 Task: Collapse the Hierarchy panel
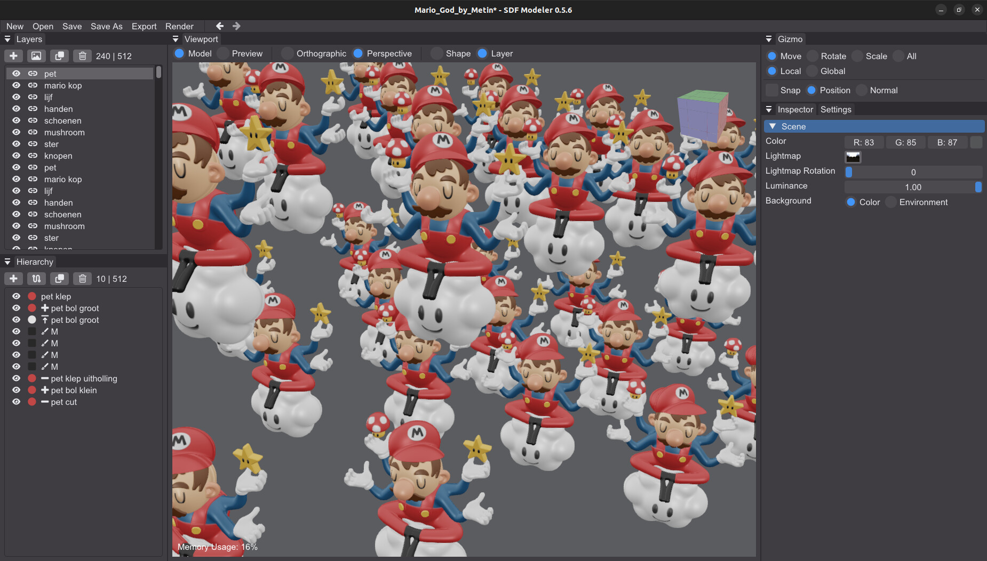[7, 262]
